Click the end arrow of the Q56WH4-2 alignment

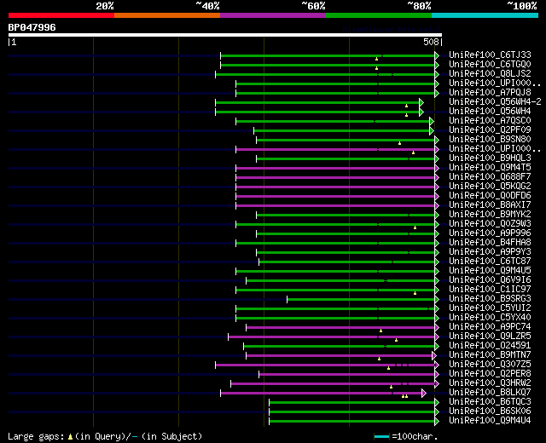[x=421, y=102]
